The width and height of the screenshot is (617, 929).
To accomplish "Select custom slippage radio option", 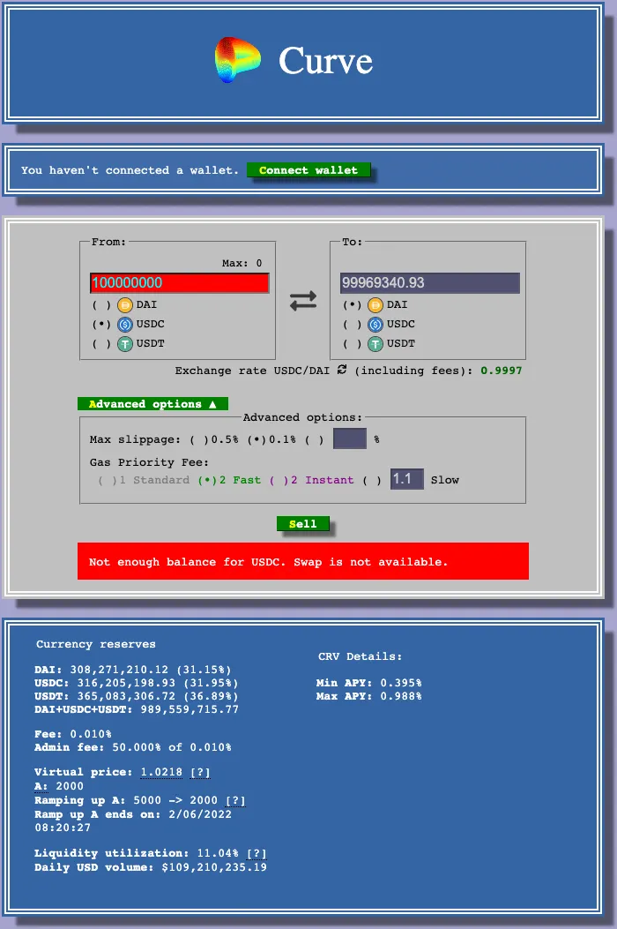I will (x=315, y=439).
